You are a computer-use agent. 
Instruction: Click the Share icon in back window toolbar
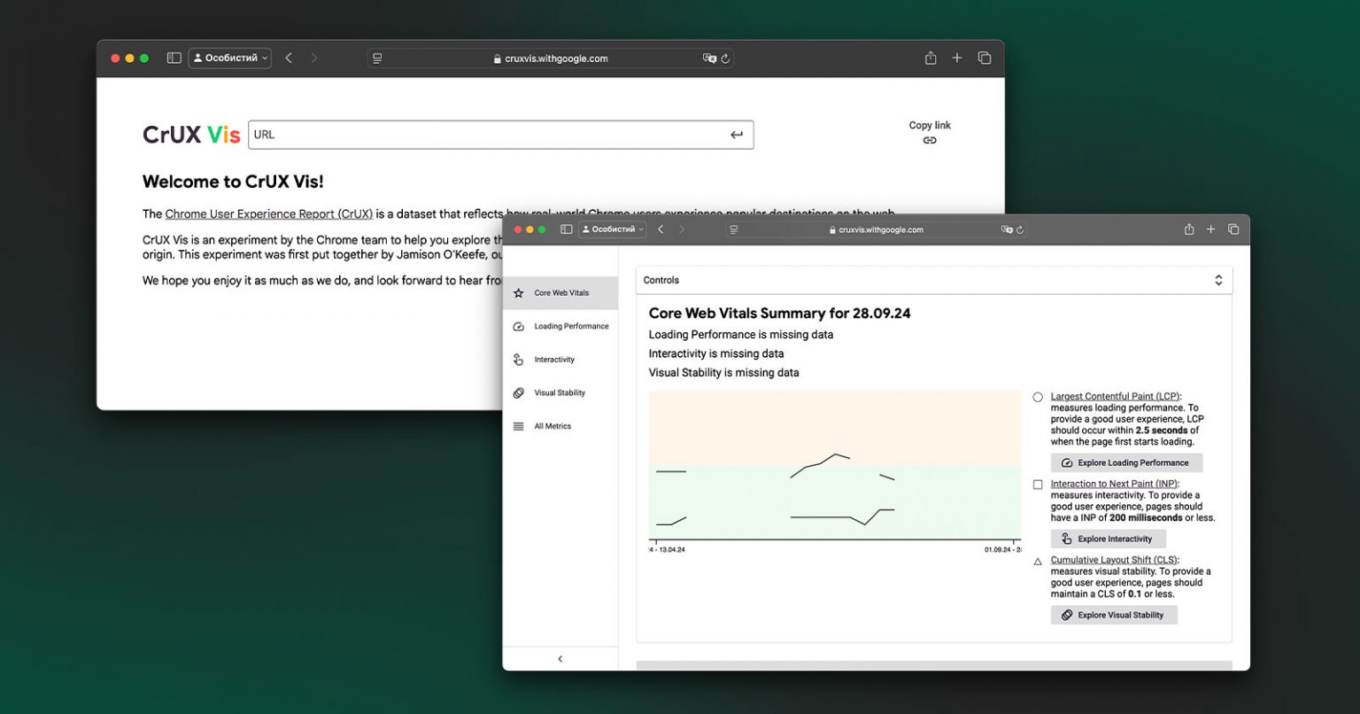tap(931, 58)
